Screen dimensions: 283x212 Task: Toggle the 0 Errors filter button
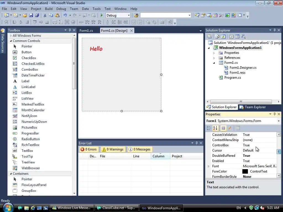coord(89,149)
